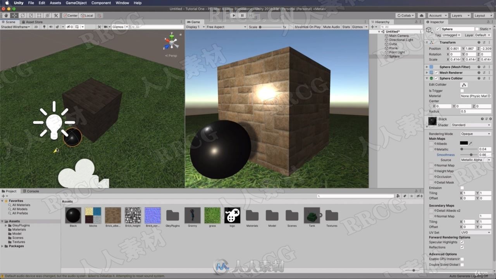The width and height of the screenshot is (496, 279).
Task: Click Maximize On Play button
Action: 308,27
